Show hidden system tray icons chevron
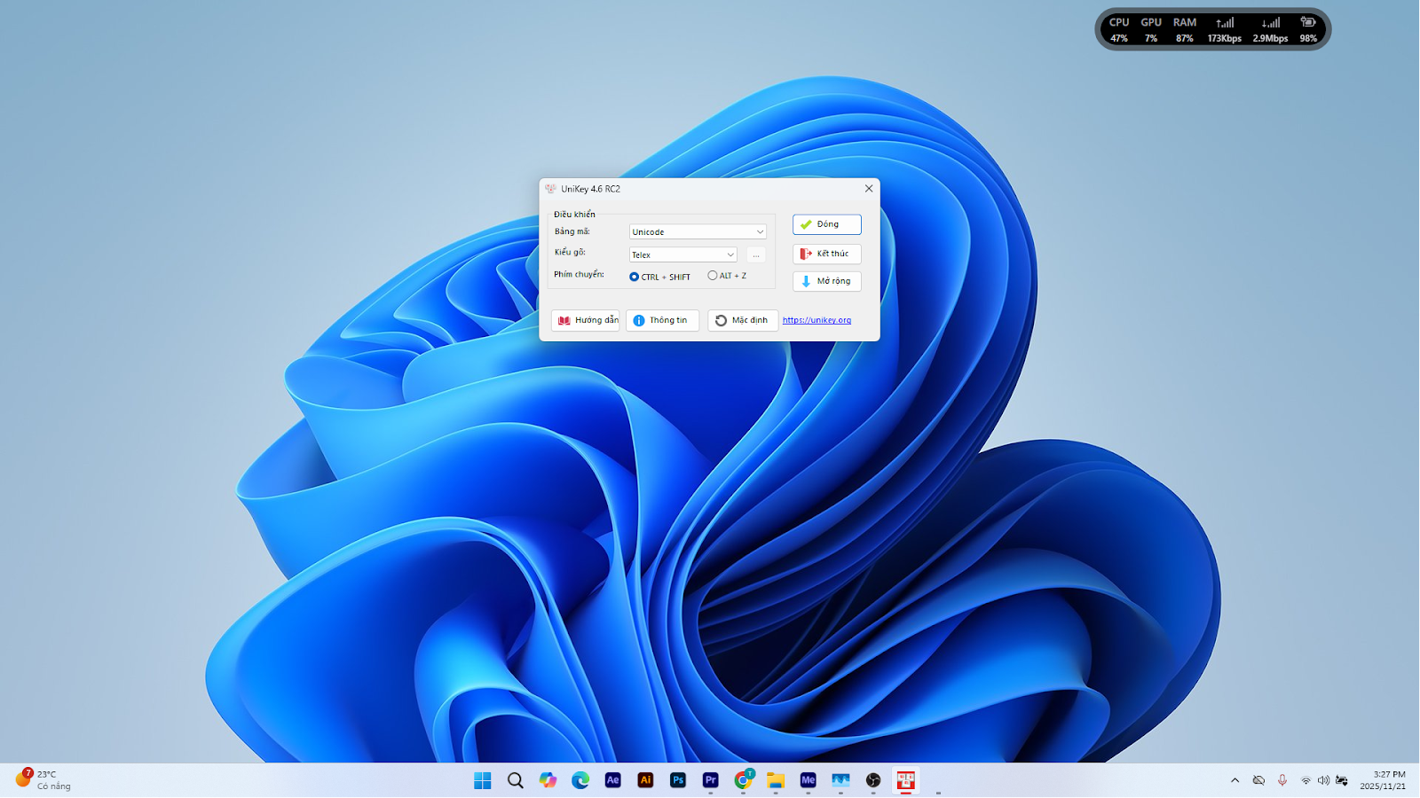Screen dimensions: 1420x798 [x=1235, y=780]
